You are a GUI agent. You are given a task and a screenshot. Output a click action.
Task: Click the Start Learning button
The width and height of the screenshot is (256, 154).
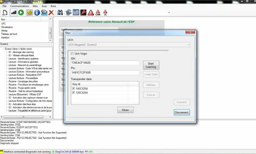(x=151, y=65)
